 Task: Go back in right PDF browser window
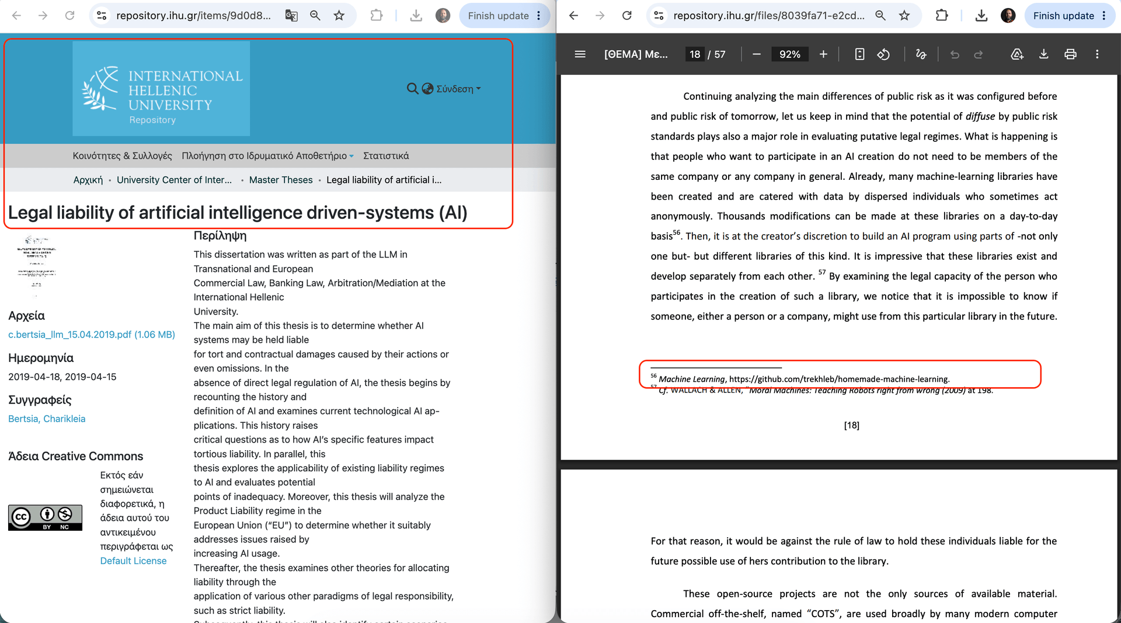[x=573, y=16]
